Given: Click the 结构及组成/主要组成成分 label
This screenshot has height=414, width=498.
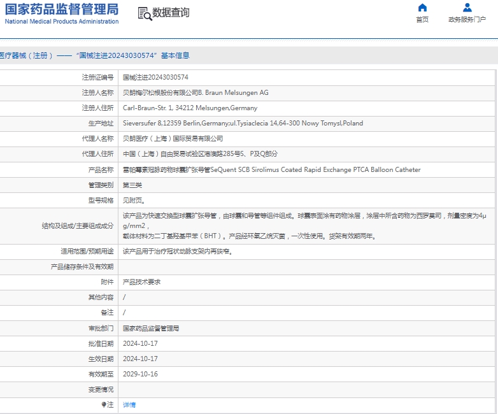Looking at the screenshot, I should (78, 226).
